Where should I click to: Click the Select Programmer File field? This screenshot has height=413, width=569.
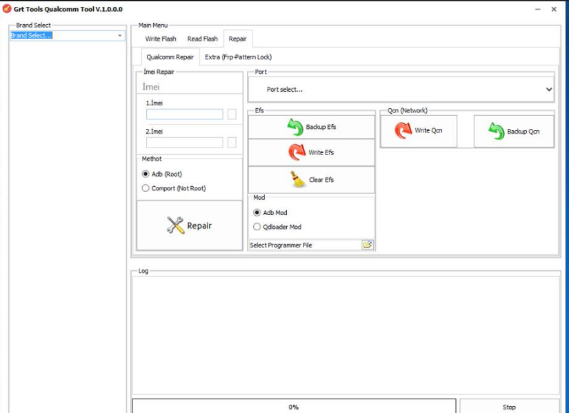coord(305,245)
